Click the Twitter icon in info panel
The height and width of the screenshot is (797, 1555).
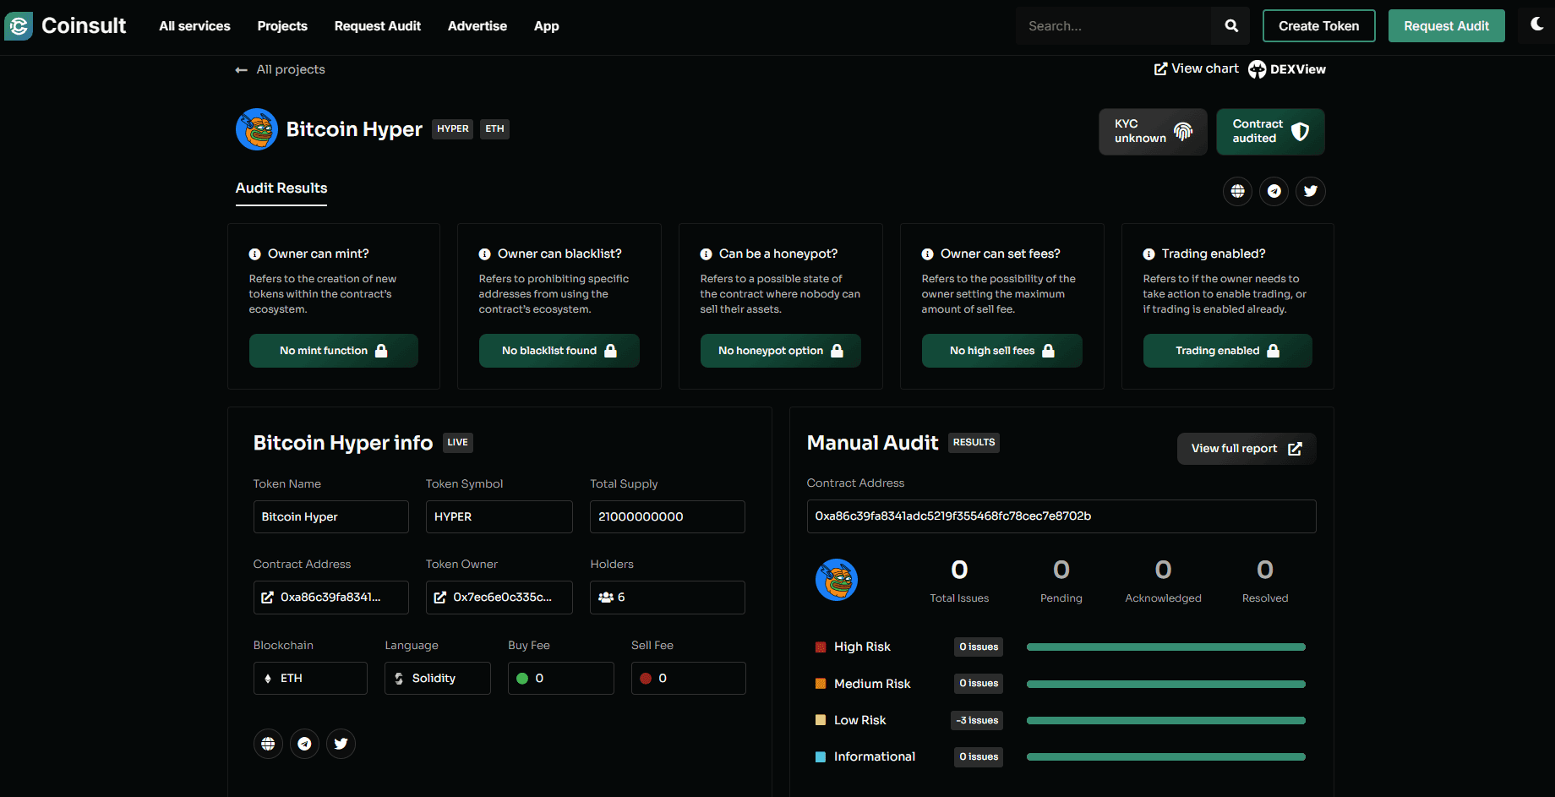click(x=341, y=744)
